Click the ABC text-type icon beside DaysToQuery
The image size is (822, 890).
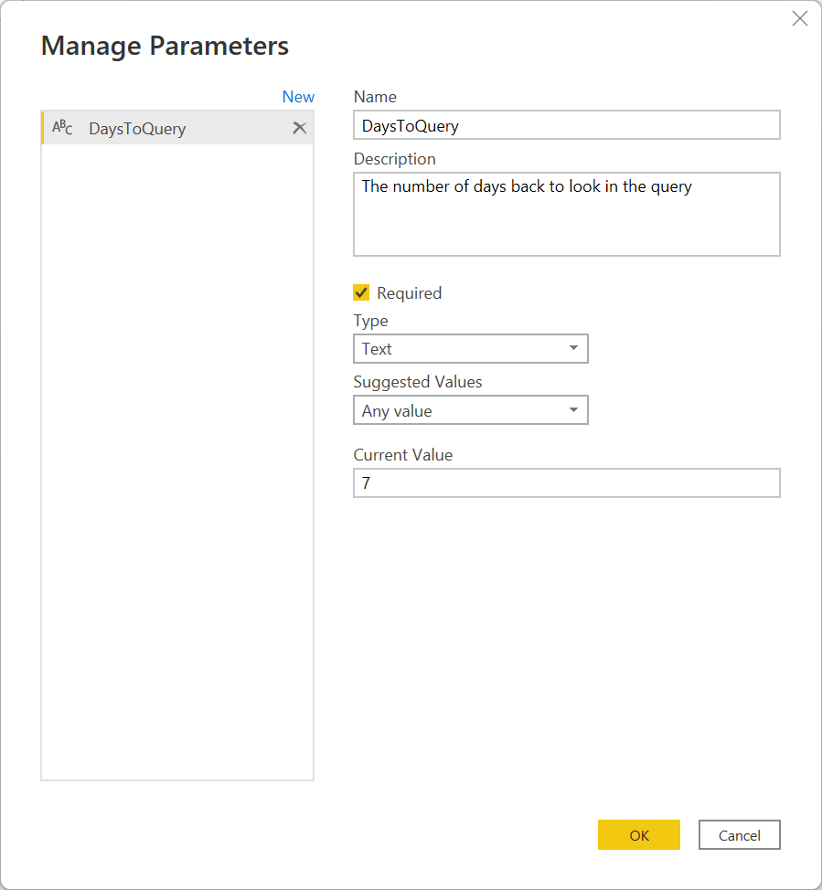(62, 128)
